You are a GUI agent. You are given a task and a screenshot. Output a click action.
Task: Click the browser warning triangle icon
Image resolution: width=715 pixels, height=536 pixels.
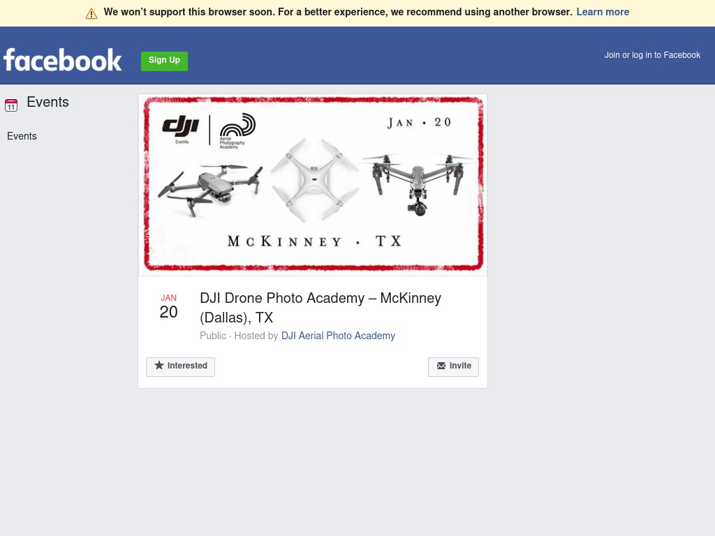pyautogui.click(x=91, y=14)
